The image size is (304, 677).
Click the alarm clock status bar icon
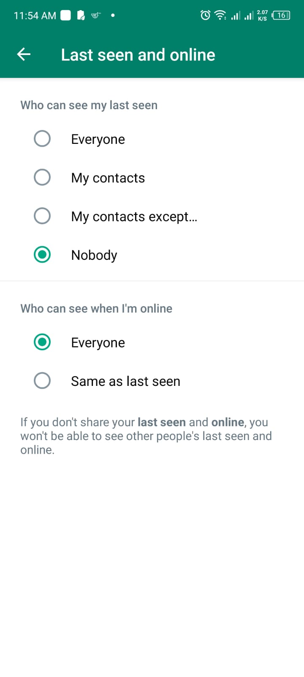pos(205,15)
